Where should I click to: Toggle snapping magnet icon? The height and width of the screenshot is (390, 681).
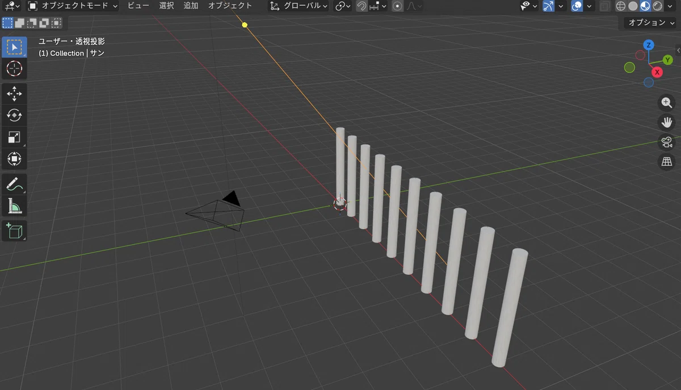click(x=361, y=6)
